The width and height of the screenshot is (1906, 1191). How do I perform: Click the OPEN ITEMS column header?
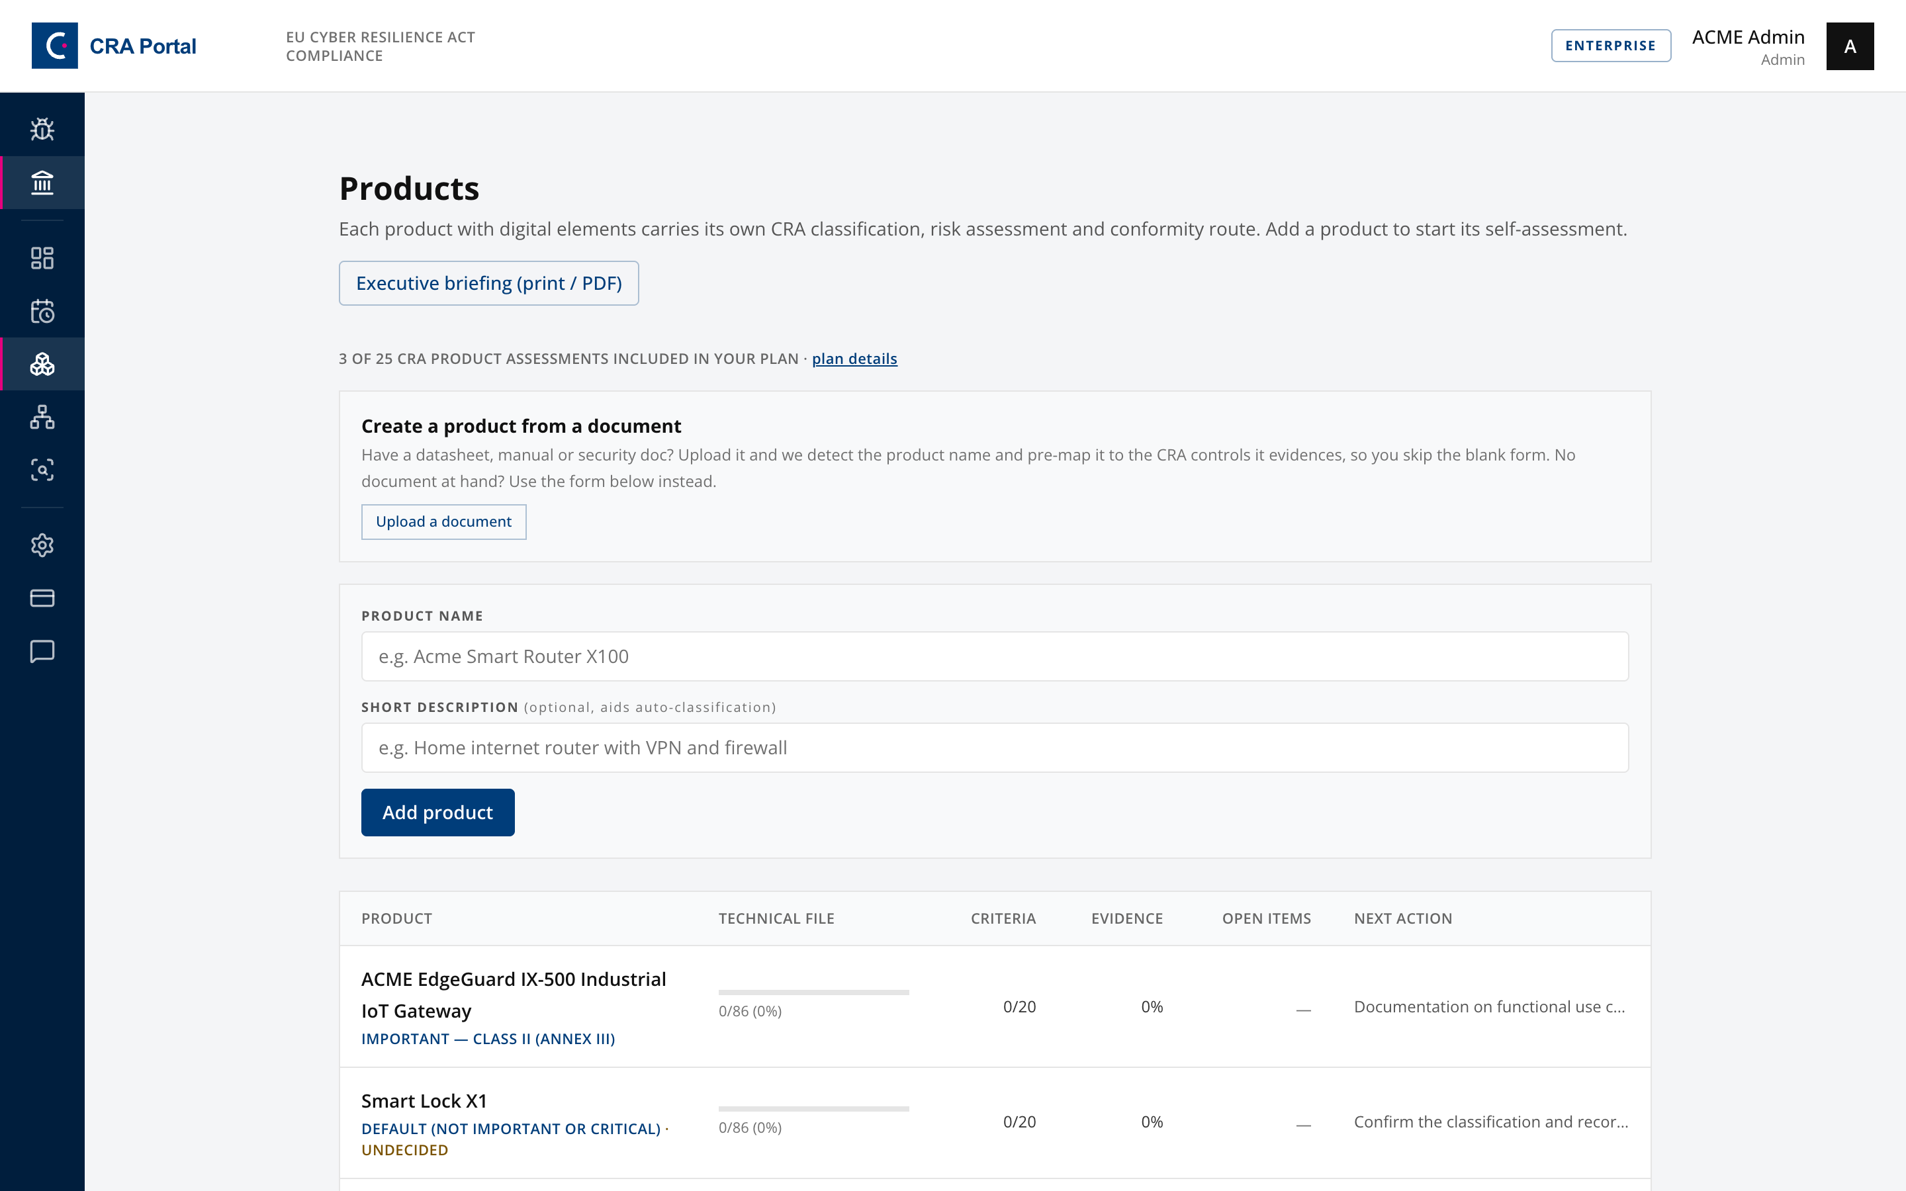pos(1267,918)
